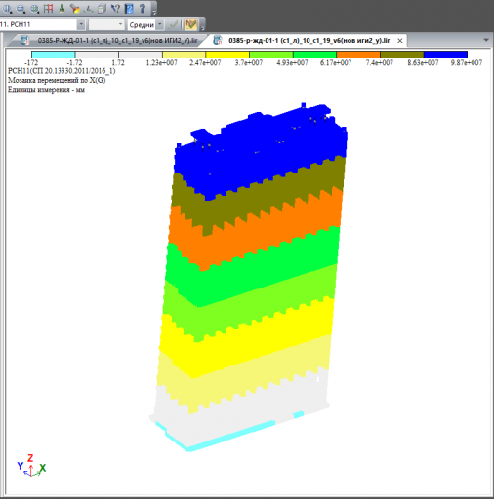The image size is (494, 499).
Task: Toggle the highlighted N-checkmark button
Action: coord(191,24)
